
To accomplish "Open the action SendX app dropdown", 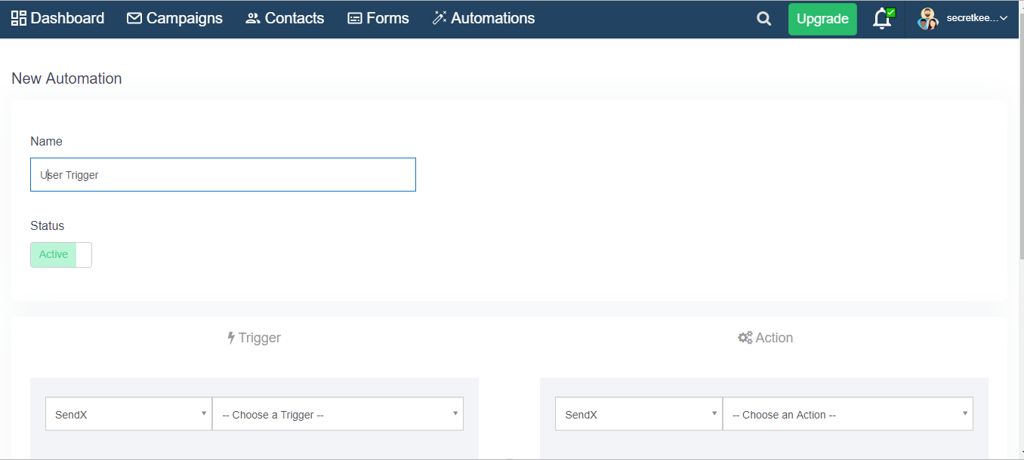I will pyautogui.click(x=639, y=414).
